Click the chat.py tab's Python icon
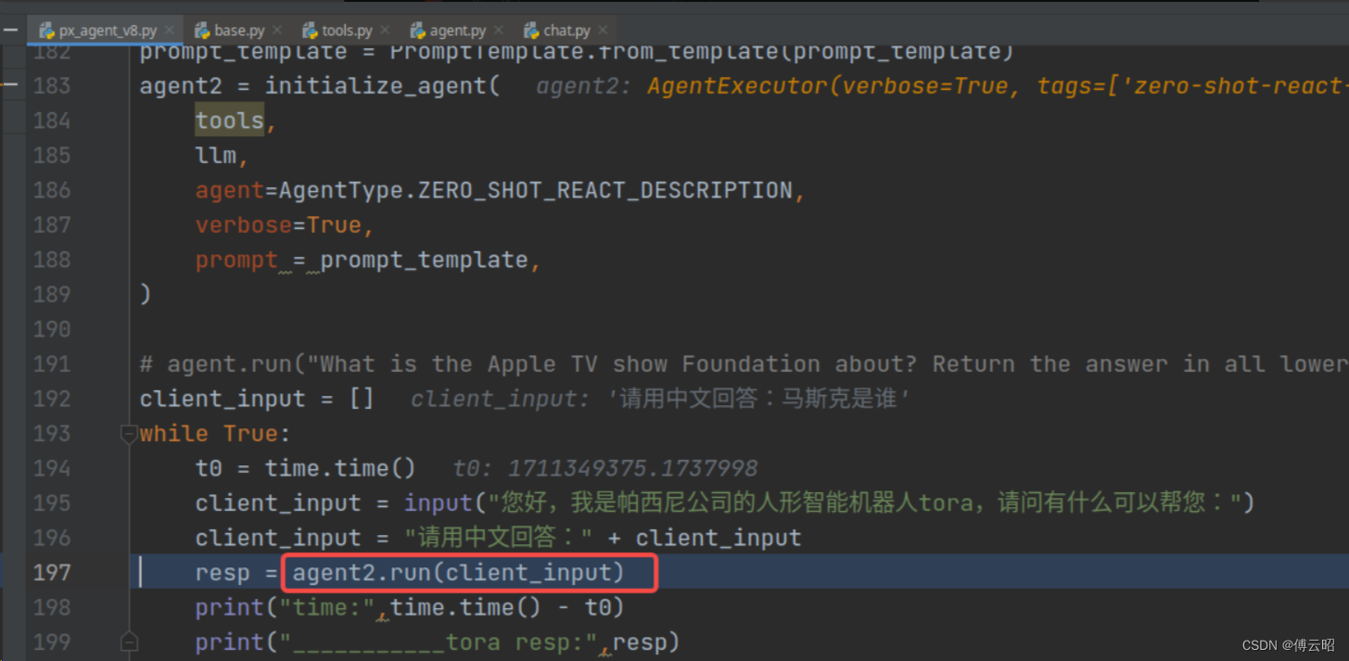 [531, 31]
